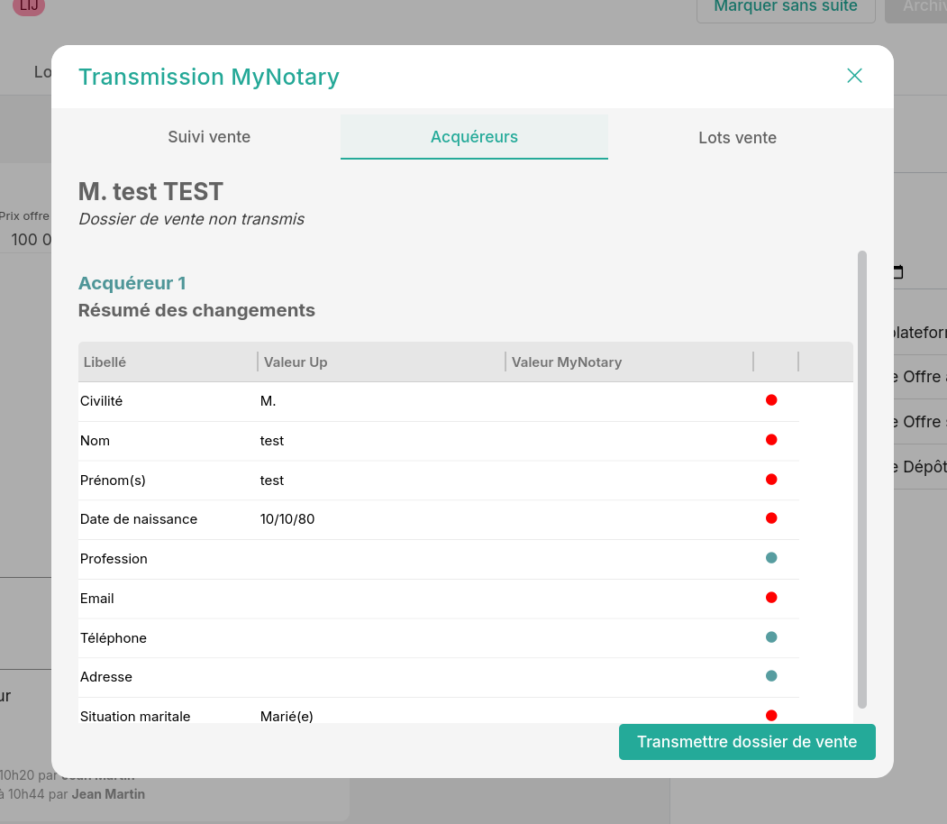This screenshot has height=824, width=947.
Task: Switch to the Suivi vente tab
Action: pos(209,136)
